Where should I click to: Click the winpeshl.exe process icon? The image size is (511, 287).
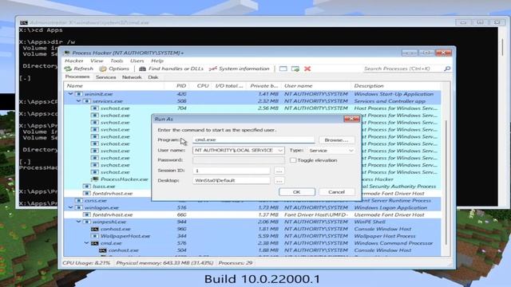(87, 222)
